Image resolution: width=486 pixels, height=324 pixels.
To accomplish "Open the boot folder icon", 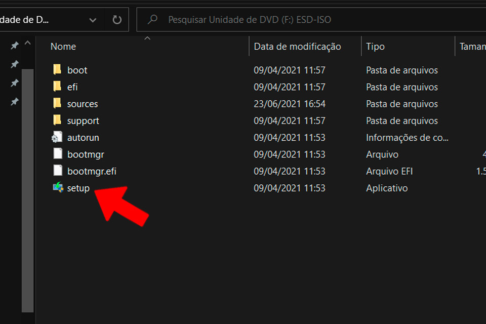I will (57, 69).
